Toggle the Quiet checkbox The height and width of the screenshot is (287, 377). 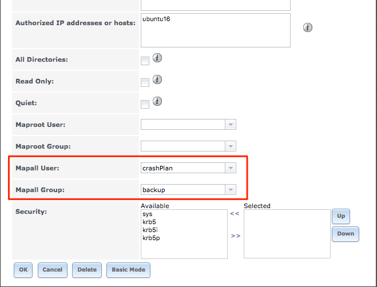click(x=145, y=104)
